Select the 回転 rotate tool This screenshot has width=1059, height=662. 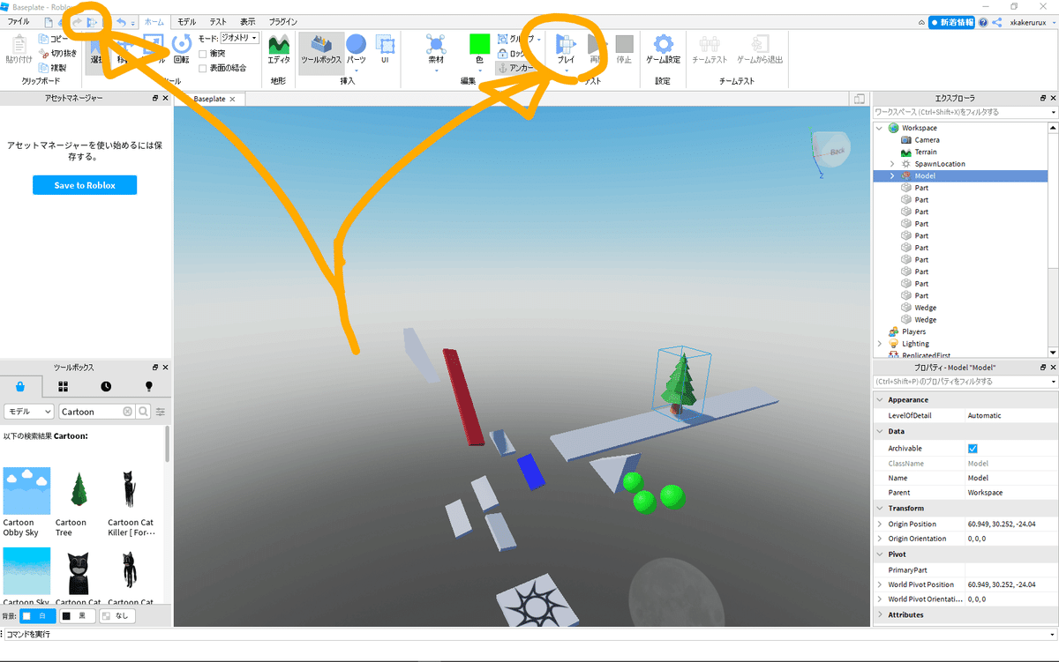point(182,49)
